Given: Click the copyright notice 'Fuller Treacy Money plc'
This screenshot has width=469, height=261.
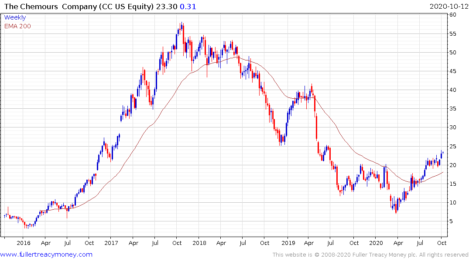Looking at the screenshot, I should tap(384, 255).
